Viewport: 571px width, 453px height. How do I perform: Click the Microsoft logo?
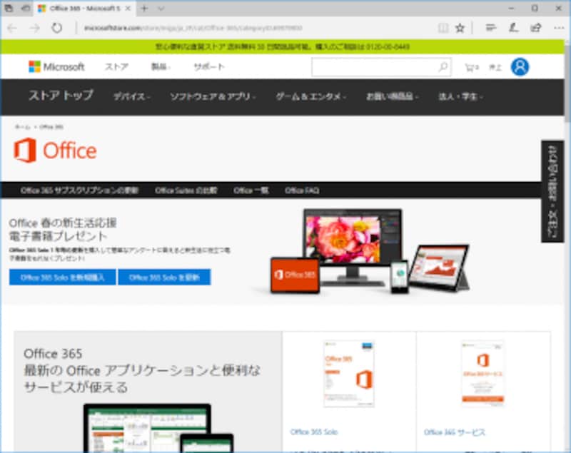pyautogui.click(x=56, y=66)
